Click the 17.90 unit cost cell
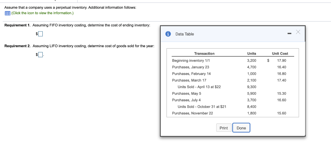 (x=282, y=61)
